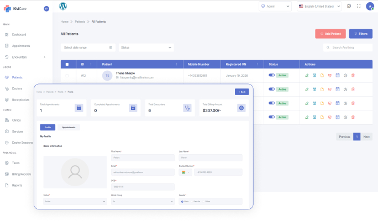Select the Male gender radio button
This screenshot has height=221, width=378.
(182, 202)
